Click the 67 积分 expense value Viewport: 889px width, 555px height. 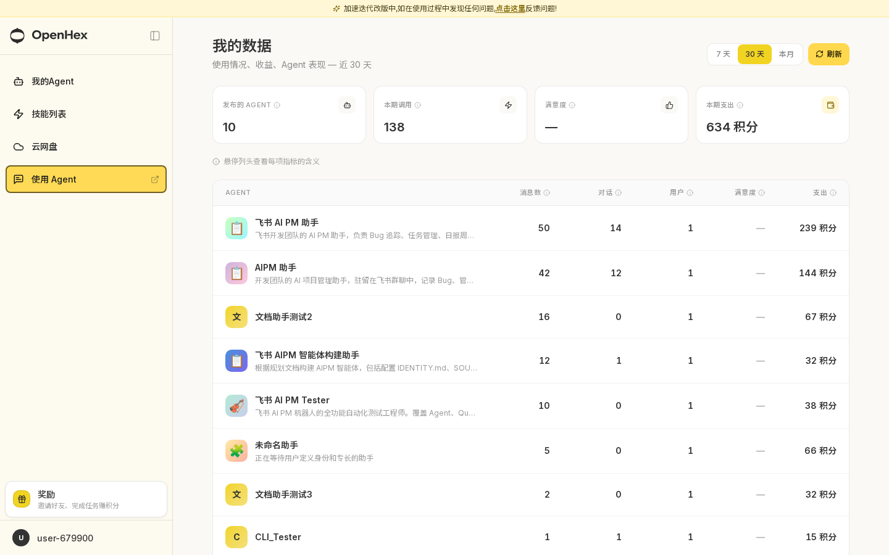[x=821, y=317]
